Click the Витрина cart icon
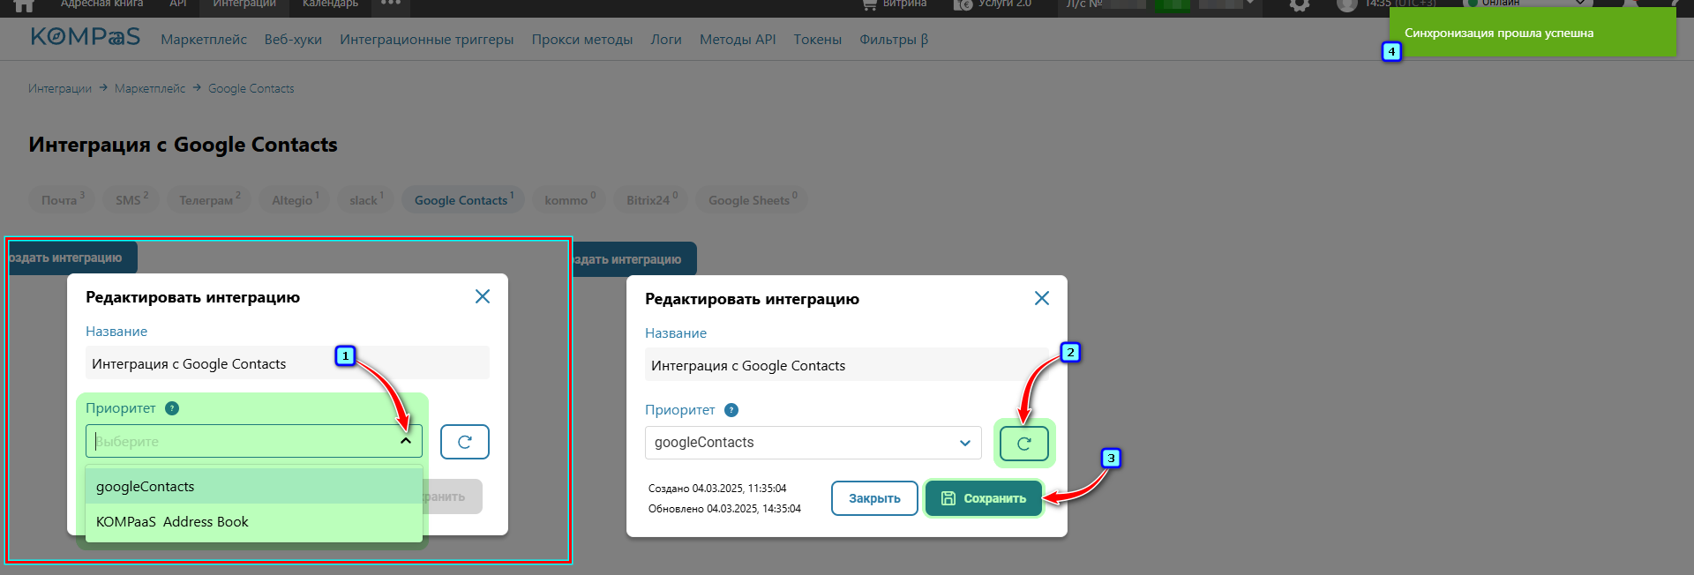 [869, 4]
